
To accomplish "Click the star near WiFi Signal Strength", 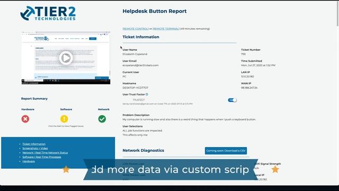I will [x=275, y=169].
